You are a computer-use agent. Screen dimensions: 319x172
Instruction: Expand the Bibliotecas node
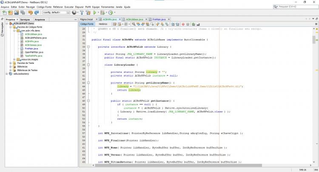[x=11, y=66]
